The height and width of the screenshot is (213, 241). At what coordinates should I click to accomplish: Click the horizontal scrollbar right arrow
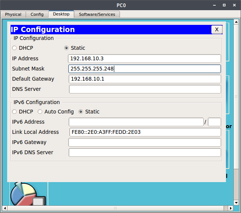[x=230, y=208]
